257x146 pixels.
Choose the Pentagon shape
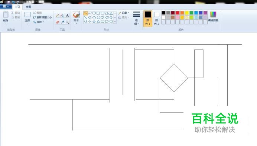94,17
